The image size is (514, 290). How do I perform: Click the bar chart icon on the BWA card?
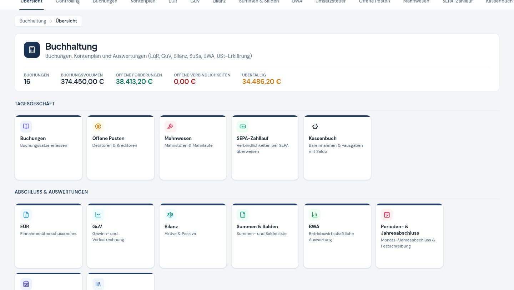tap(314, 215)
